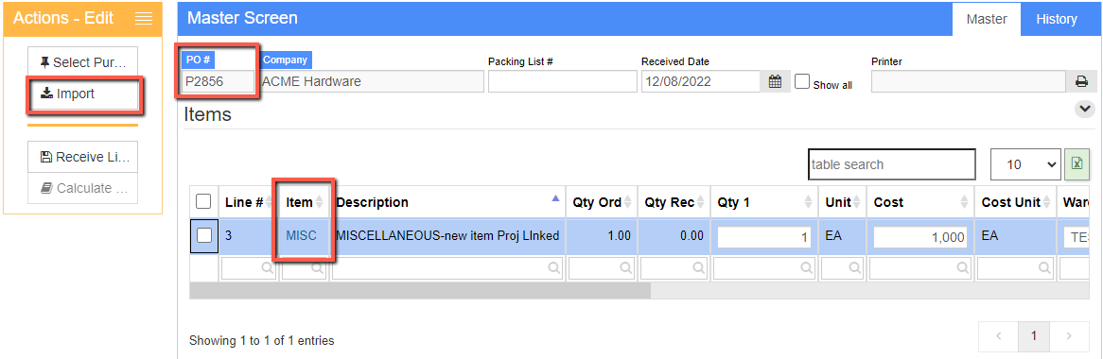This screenshot has width=1103, height=359.
Task: Export table using the Excel icon
Action: point(1077,164)
